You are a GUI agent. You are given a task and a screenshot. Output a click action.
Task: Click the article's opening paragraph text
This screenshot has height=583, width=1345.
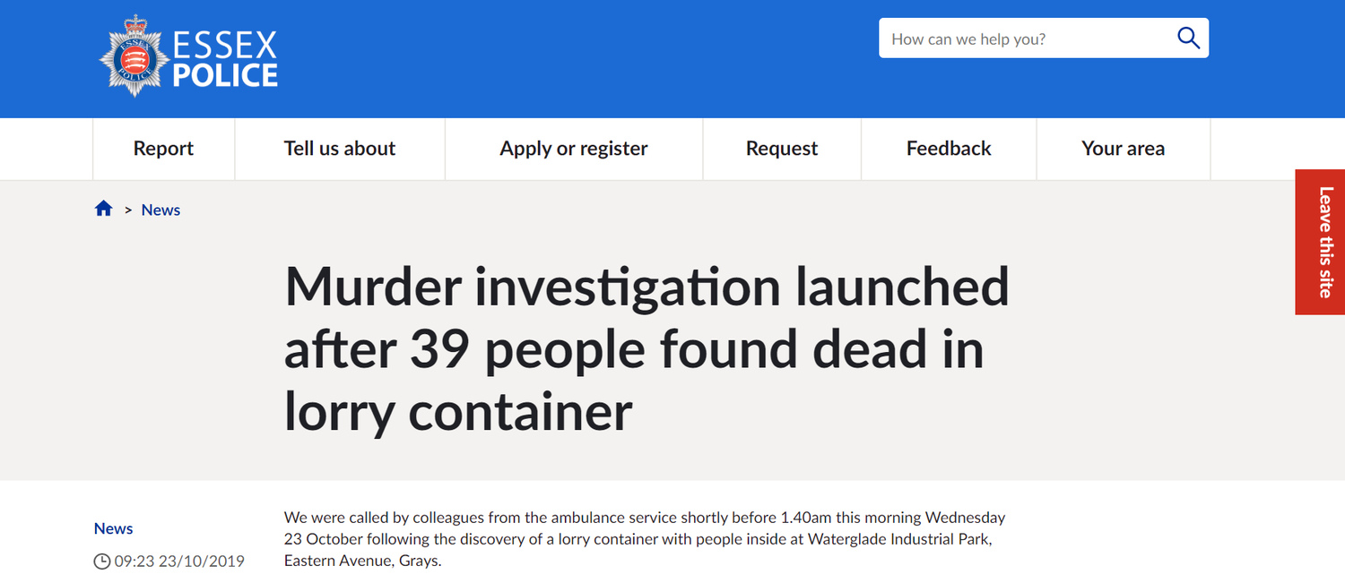(645, 539)
